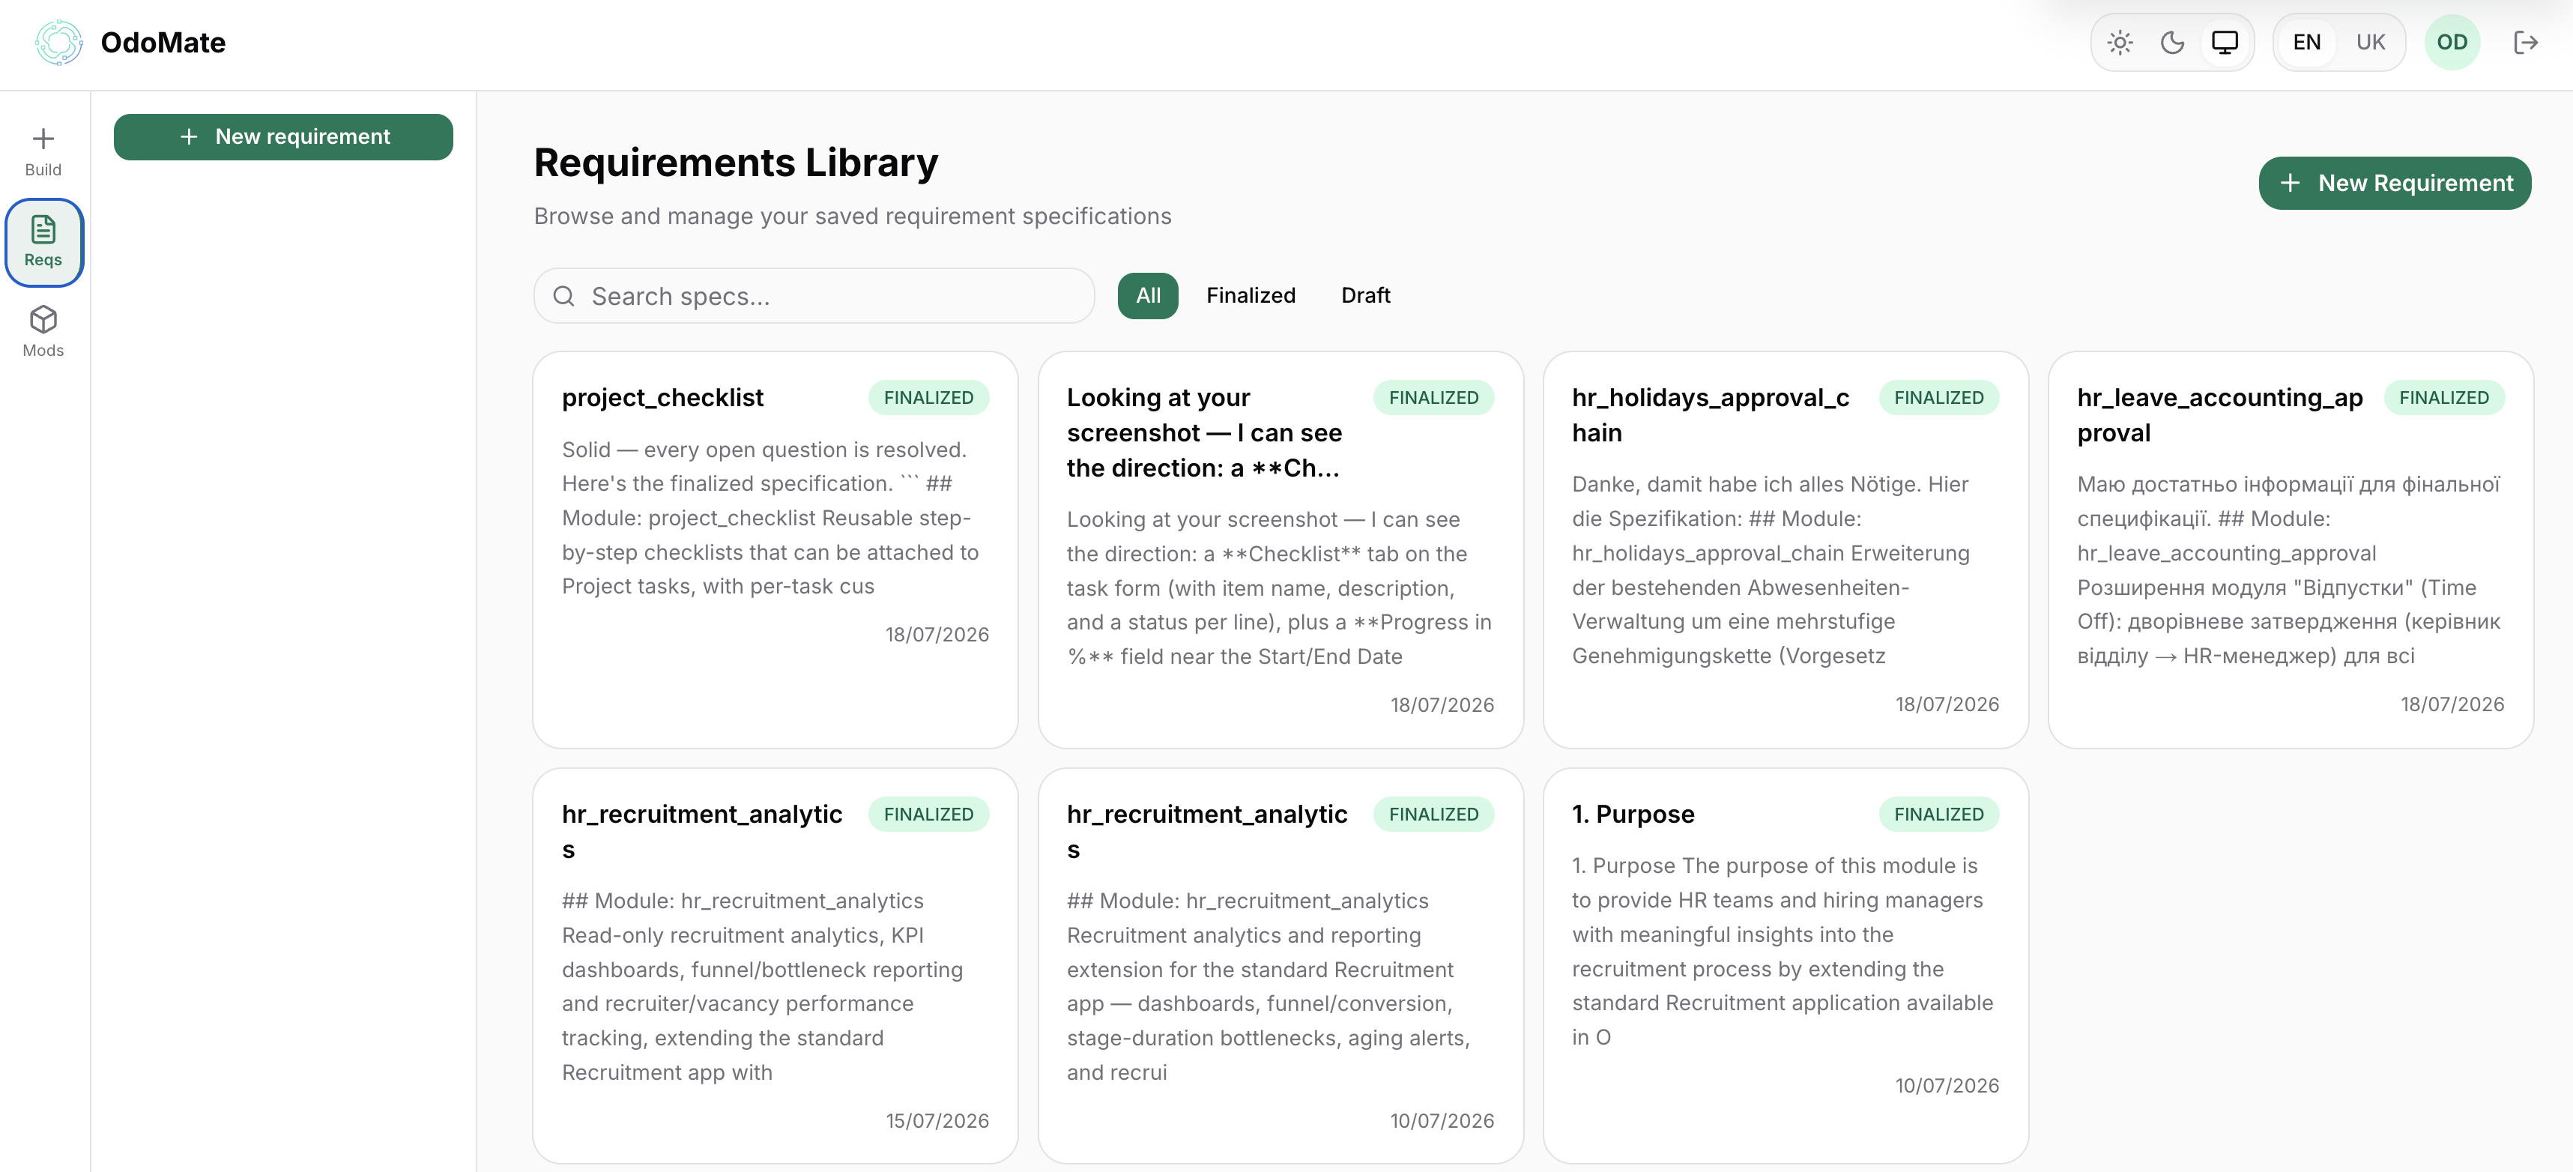2573x1172 pixels.
Task: Open the hr_holidays_approval_chain card title
Action: (x=1710, y=414)
